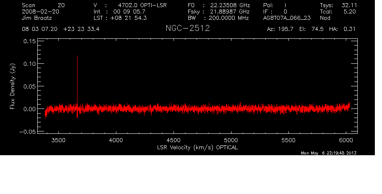This screenshot has height=194, width=382.
Task: Click the observation date 2008-02-20
Action: point(41,11)
